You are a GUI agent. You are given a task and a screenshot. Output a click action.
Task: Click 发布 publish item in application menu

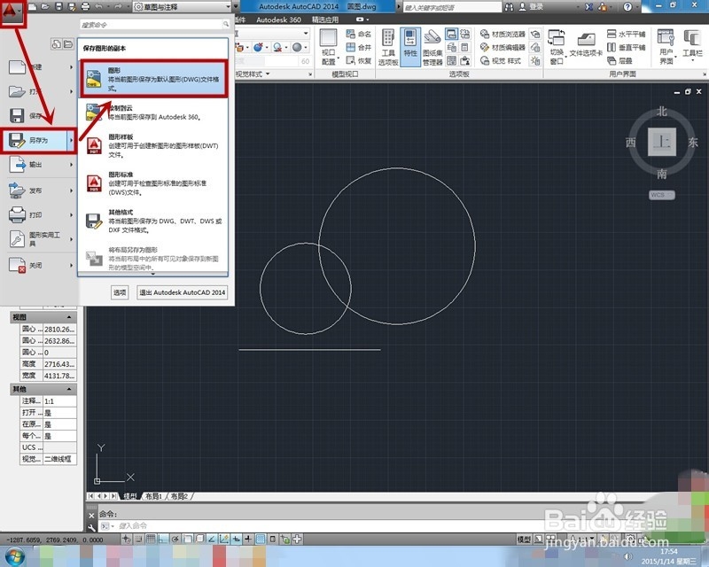click(x=38, y=190)
